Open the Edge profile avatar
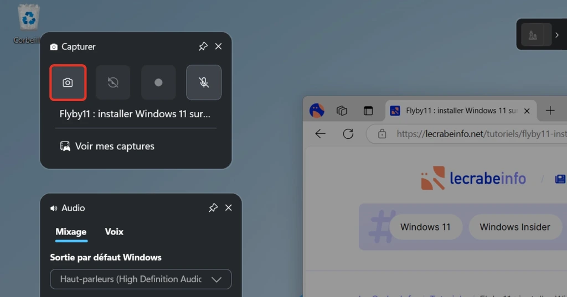567x297 pixels. (x=317, y=111)
